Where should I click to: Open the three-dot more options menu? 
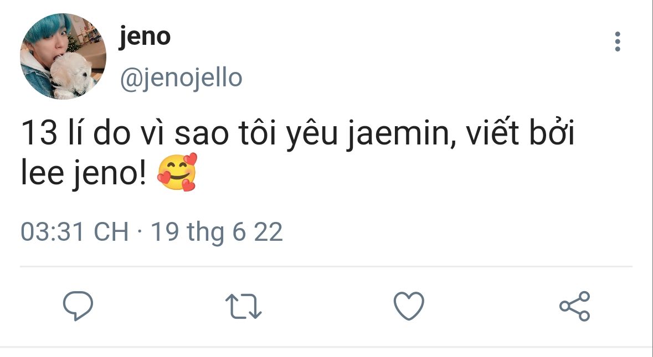pos(618,42)
